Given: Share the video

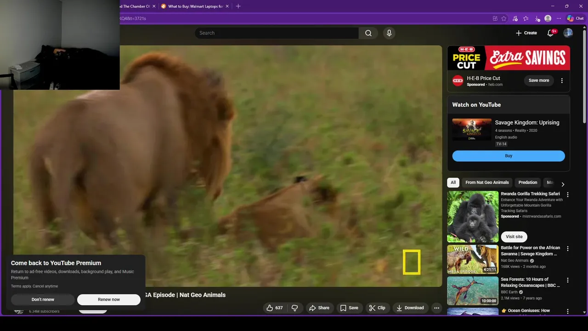Looking at the screenshot, I should 319,308.
